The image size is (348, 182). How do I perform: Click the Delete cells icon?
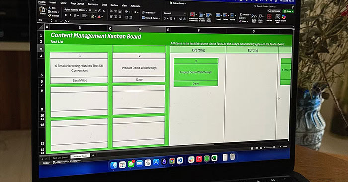click(225, 15)
